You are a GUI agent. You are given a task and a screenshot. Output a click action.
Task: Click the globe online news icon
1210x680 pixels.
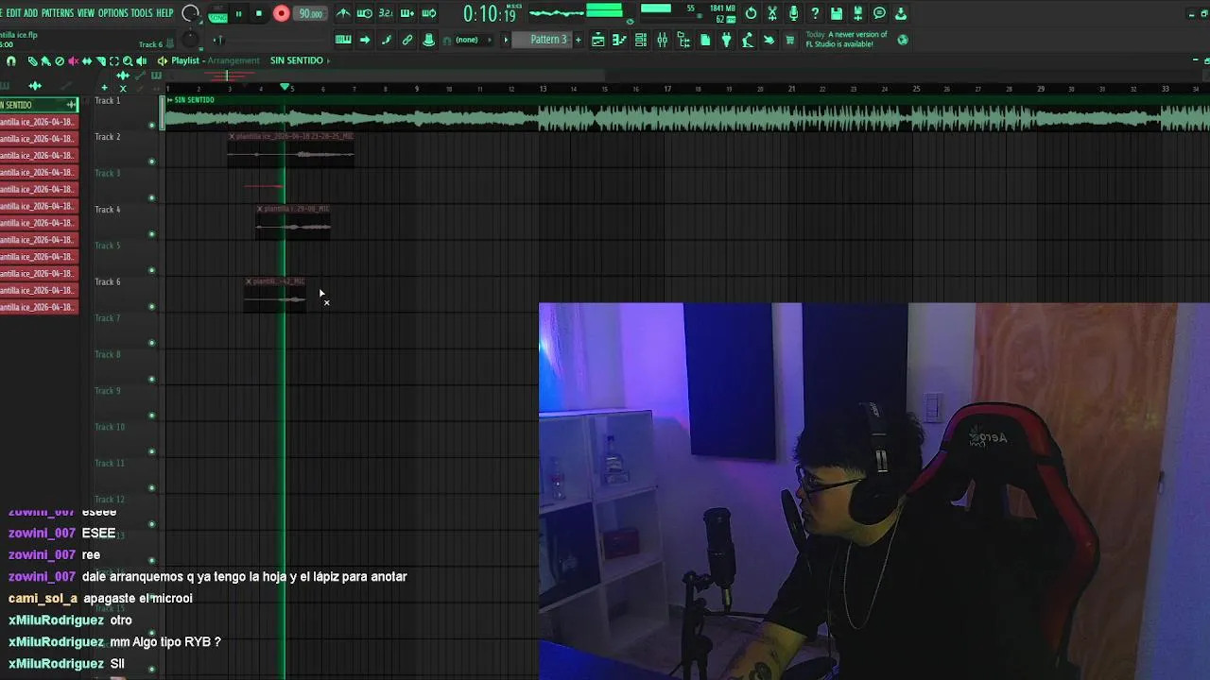tap(903, 40)
